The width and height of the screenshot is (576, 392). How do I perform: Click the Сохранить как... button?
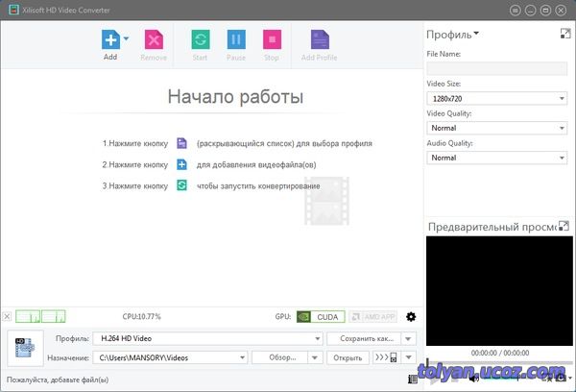click(x=364, y=339)
